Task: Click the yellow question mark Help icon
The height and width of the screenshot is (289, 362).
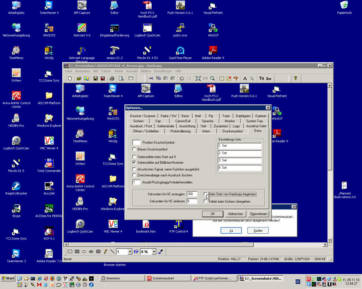Action: [296, 78]
